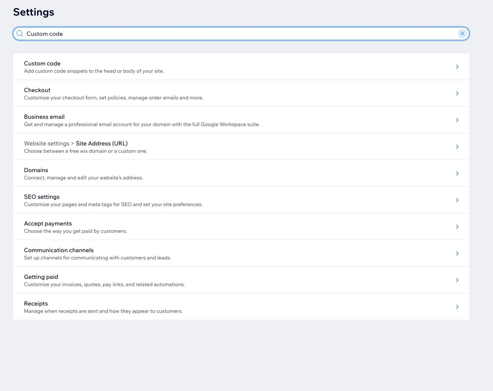493x391 pixels.
Task: Click the Receipts row chevron
Action: (x=457, y=307)
